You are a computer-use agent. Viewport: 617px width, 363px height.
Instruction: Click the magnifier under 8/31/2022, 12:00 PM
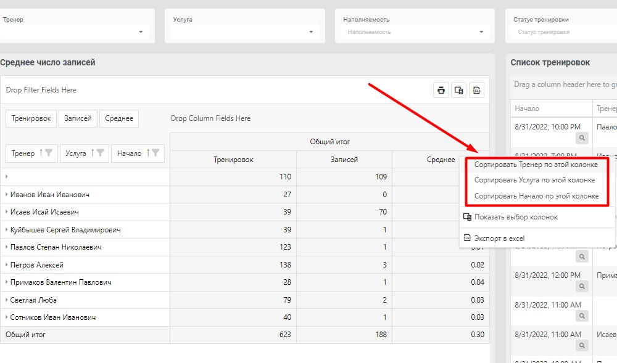[x=582, y=287]
